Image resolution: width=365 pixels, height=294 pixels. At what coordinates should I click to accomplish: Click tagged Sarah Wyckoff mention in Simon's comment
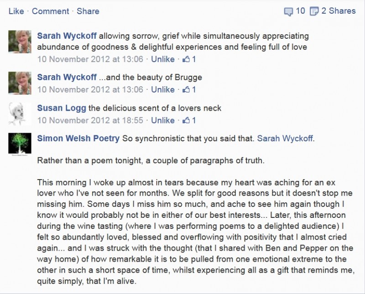point(285,139)
